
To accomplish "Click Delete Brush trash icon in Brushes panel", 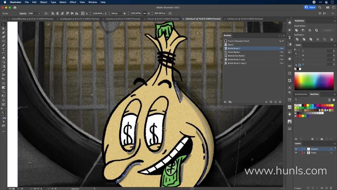I will coord(280,102).
